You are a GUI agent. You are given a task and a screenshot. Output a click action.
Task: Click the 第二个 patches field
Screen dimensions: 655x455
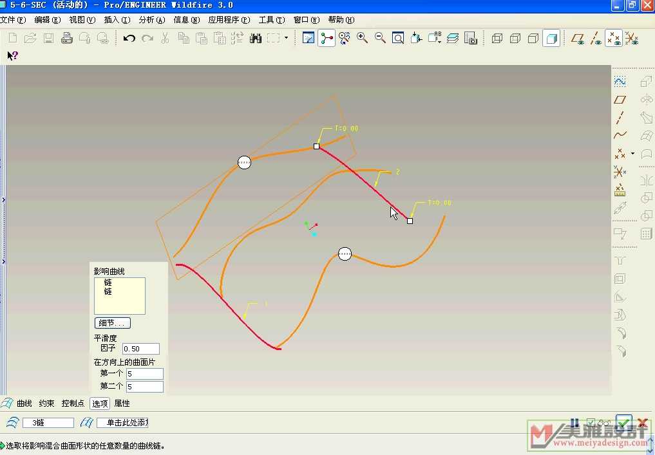[144, 387]
